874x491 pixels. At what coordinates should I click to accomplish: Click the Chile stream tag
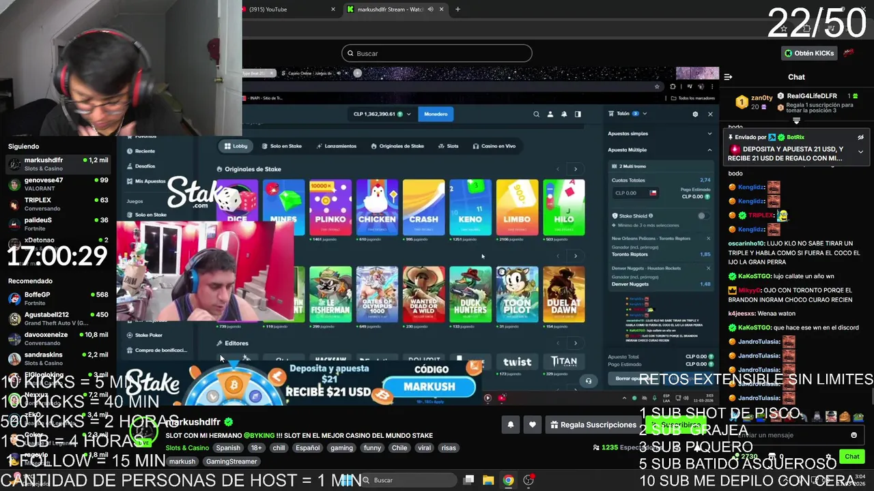pos(399,448)
